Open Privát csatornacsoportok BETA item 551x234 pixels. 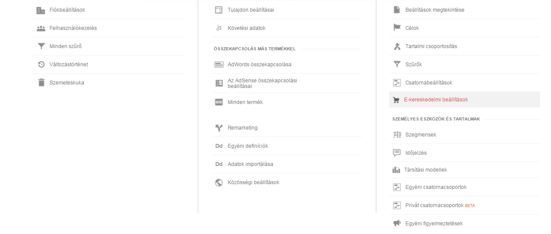click(465, 205)
